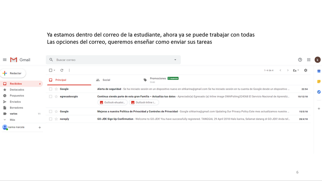Screen dimensions: 322x181
Task: Click the Redactar compose button
Action: click(14, 73)
